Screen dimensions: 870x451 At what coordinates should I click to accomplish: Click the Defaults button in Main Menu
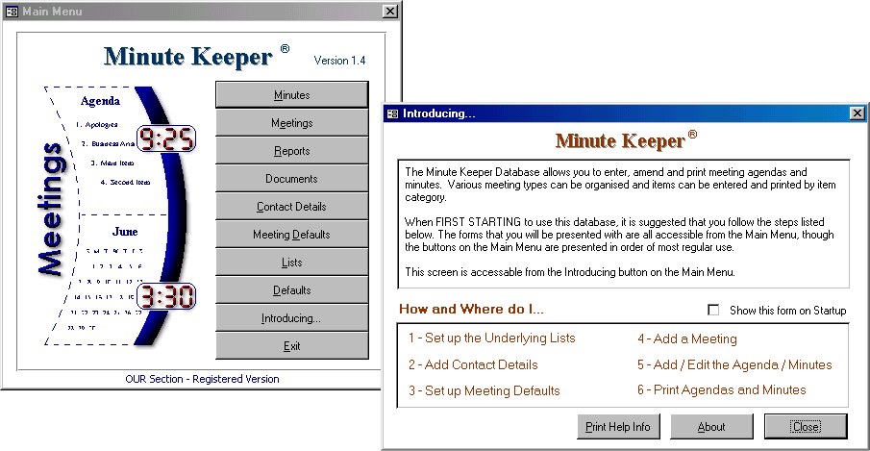(291, 290)
